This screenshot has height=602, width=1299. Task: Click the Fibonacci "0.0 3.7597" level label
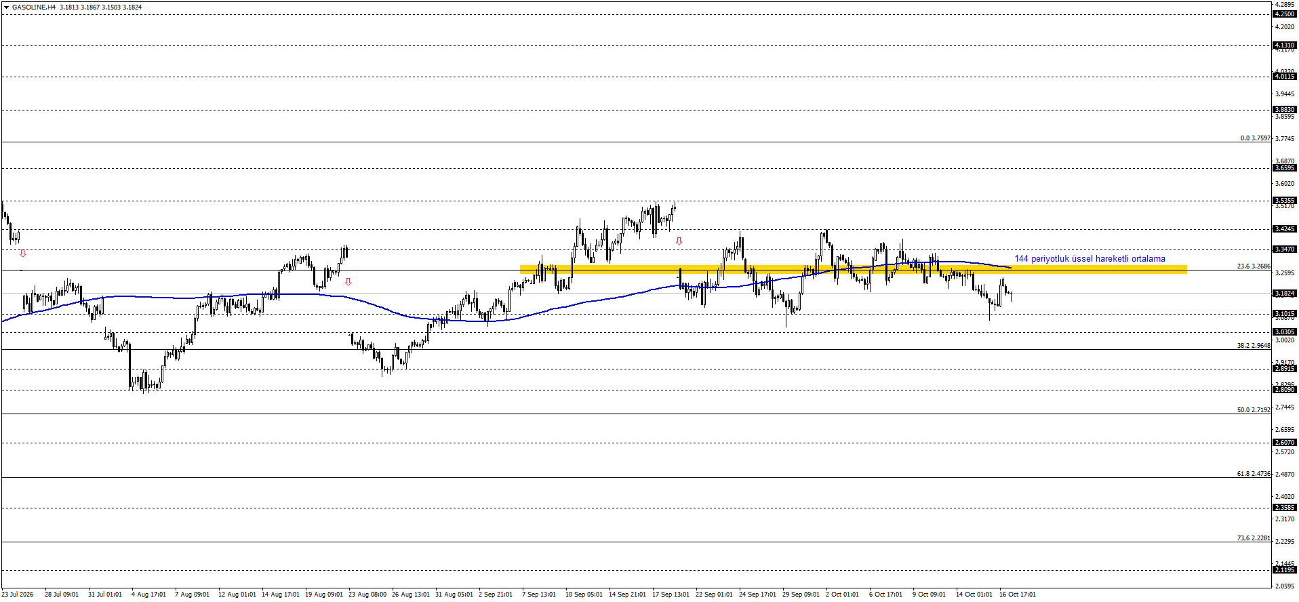(1256, 138)
